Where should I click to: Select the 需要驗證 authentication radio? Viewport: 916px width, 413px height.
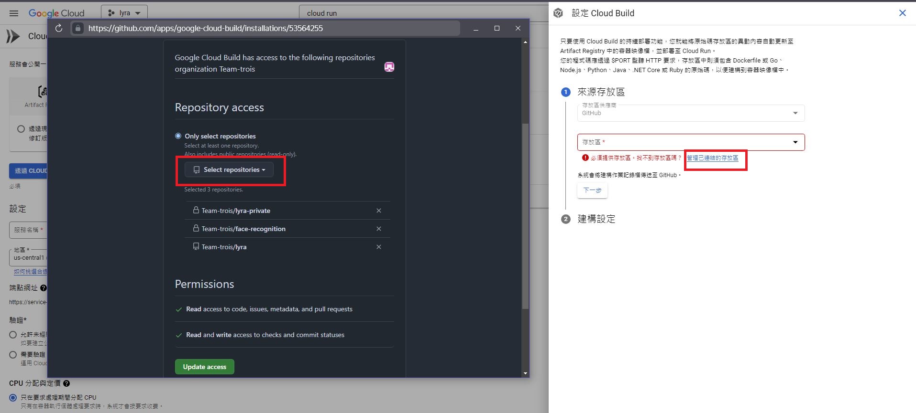[x=13, y=355]
